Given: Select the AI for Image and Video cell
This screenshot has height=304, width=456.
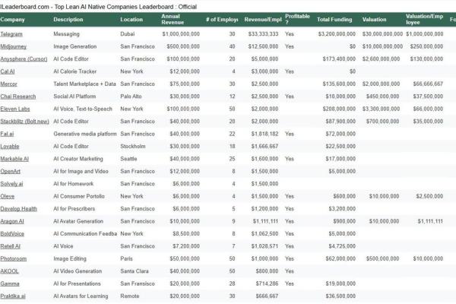Looking at the screenshot, I should [x=81, y=172].
